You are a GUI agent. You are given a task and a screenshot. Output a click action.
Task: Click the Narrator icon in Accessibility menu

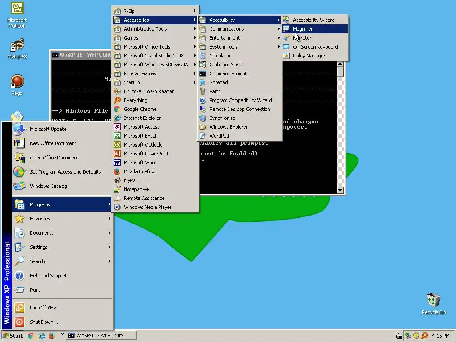(286, 38)
